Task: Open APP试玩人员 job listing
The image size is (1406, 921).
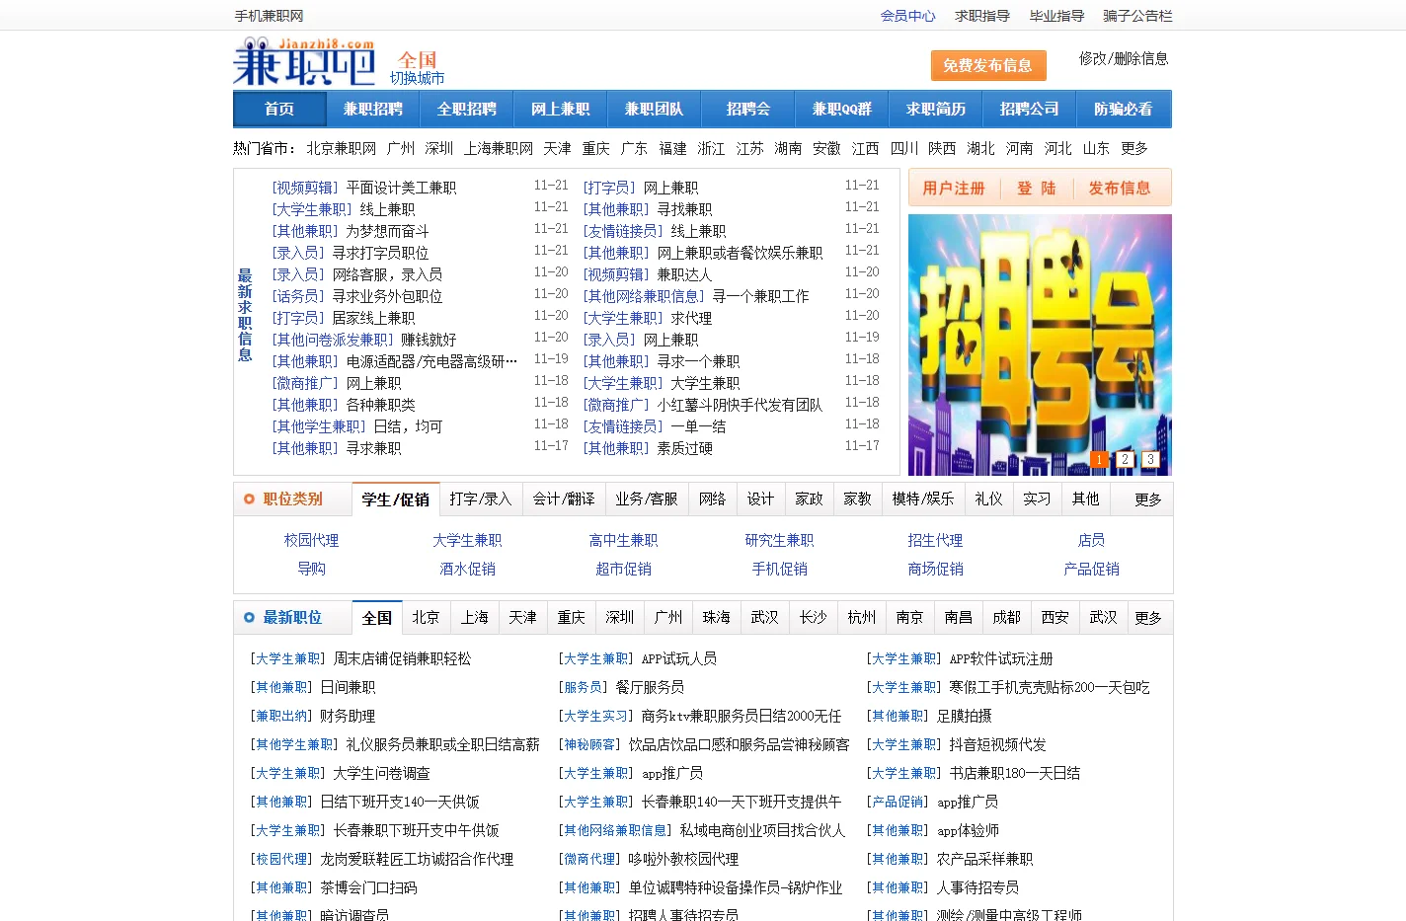Action: pos(679,658)
